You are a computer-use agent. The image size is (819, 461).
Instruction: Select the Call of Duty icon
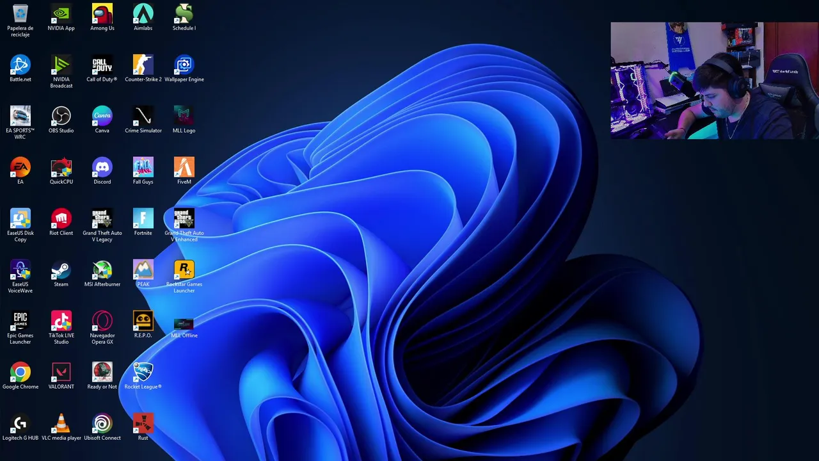(x=102, y=65)
